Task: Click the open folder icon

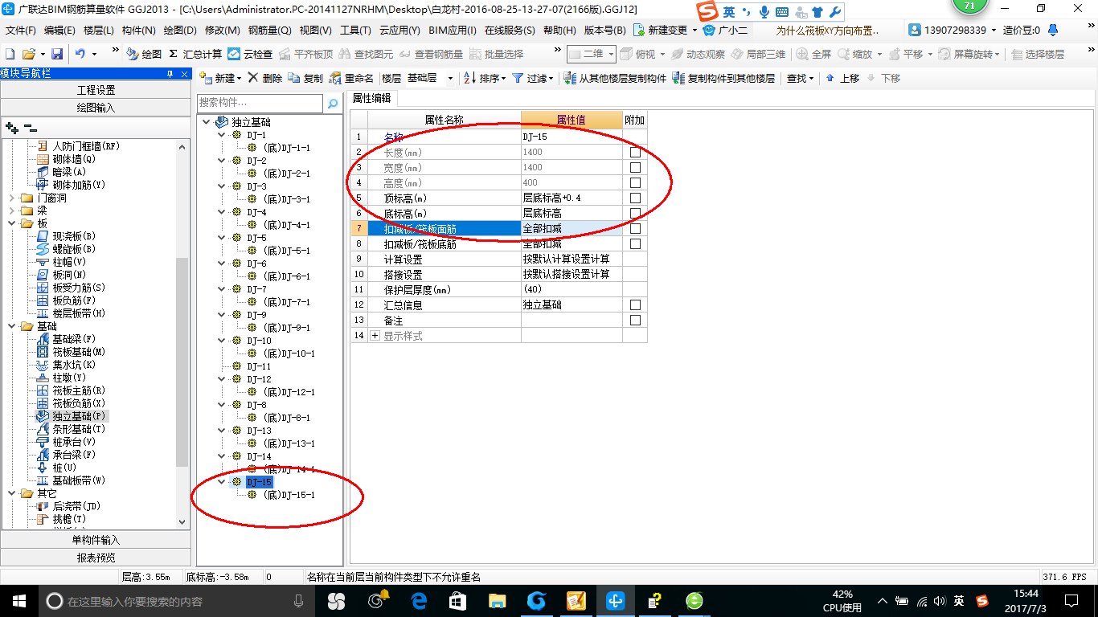Action: [29, 54]
